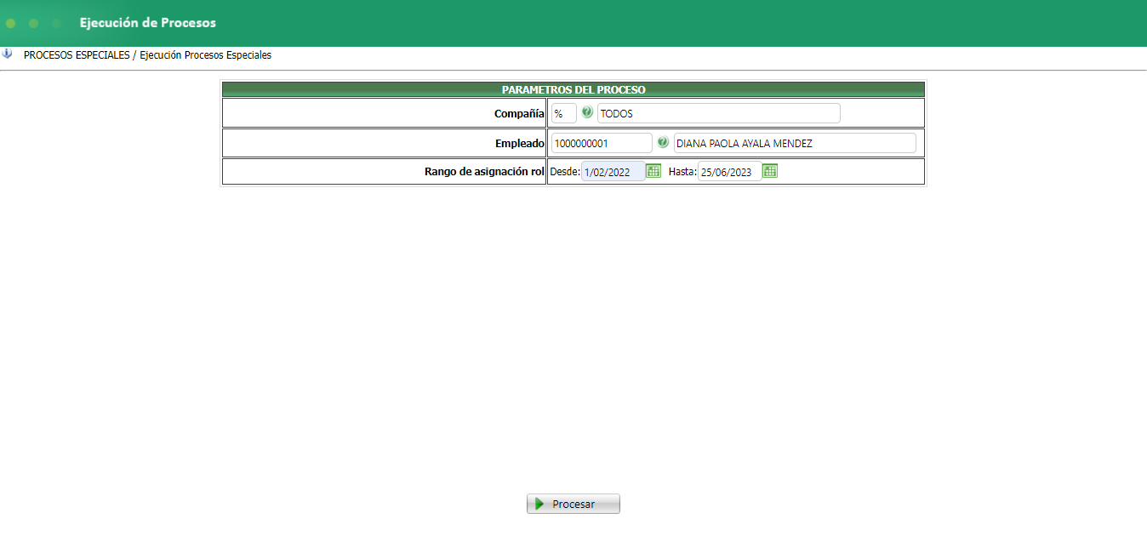The width and height of the screenshot is (1147, 559).
Task: Focus the Empleado ID field 1000000001
Action: click(x=602, y=143)
